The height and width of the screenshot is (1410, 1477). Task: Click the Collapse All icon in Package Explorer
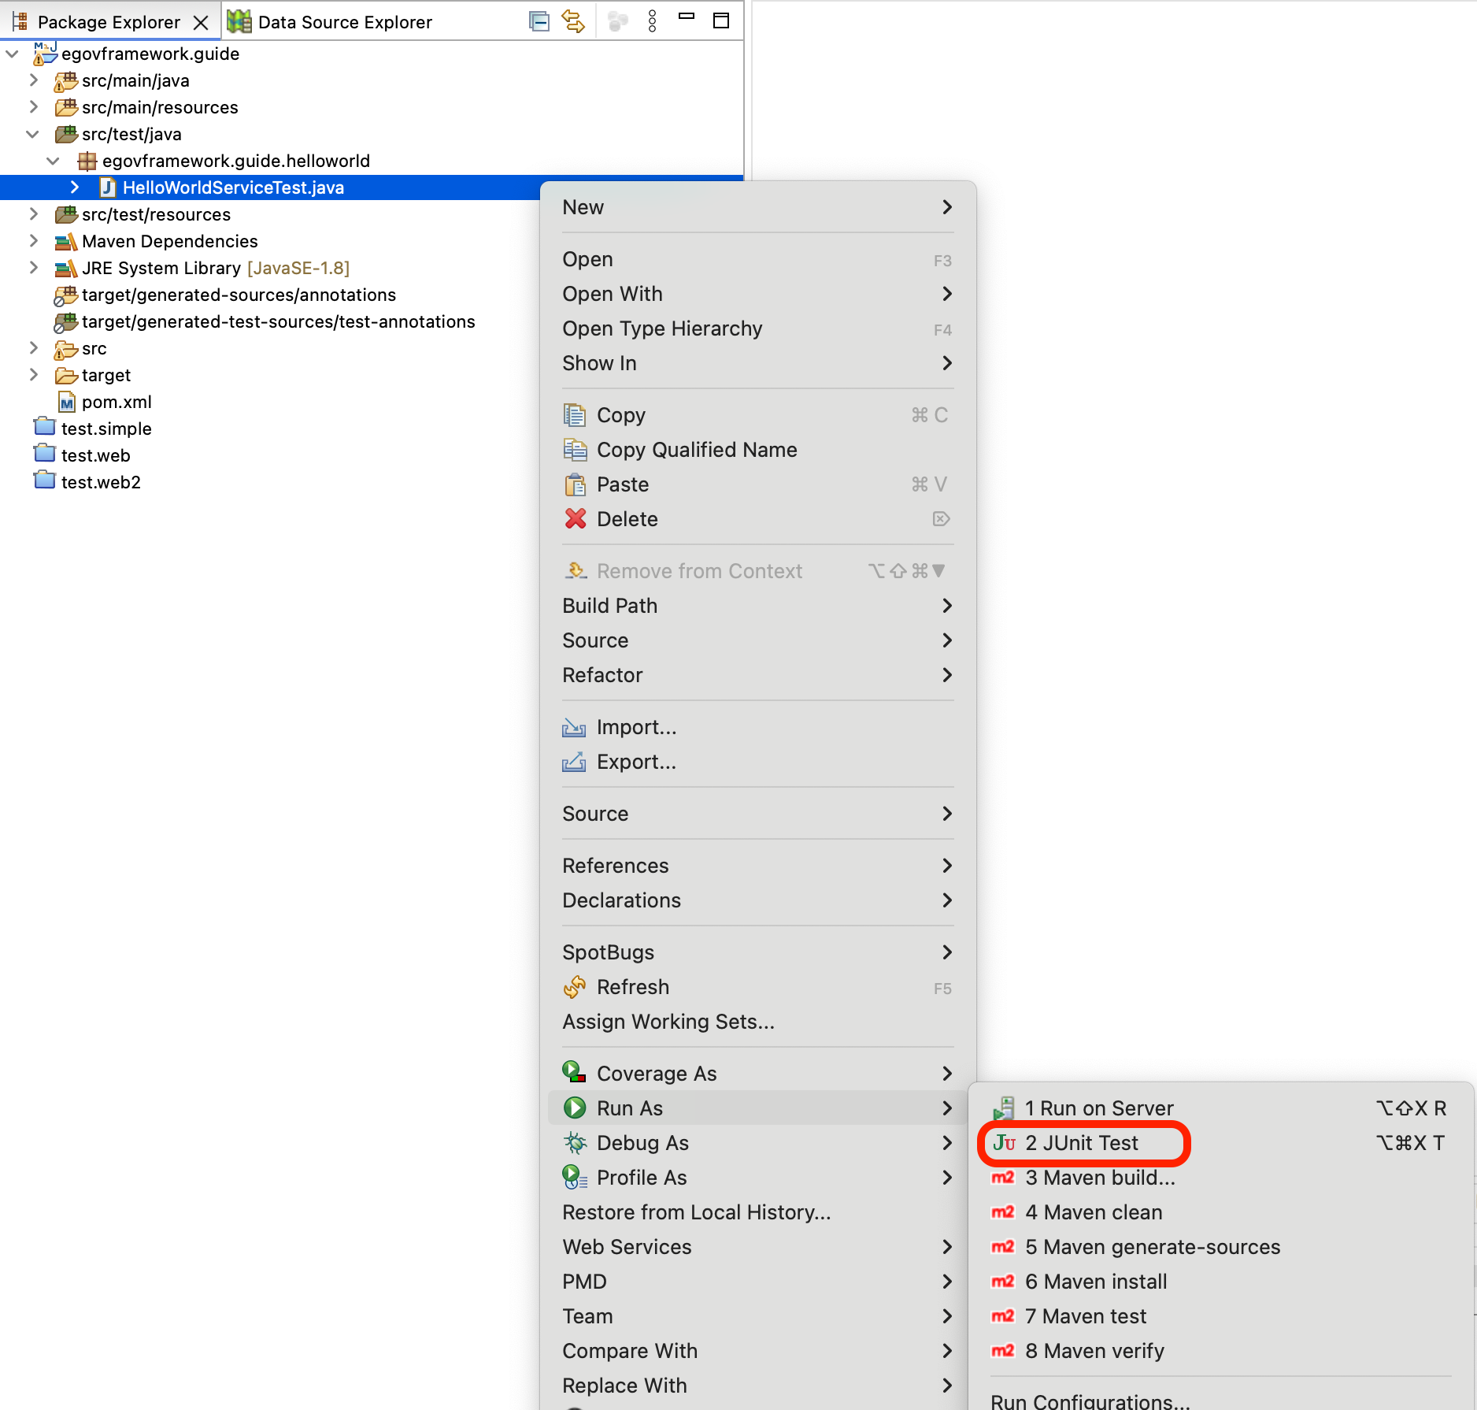539,21
